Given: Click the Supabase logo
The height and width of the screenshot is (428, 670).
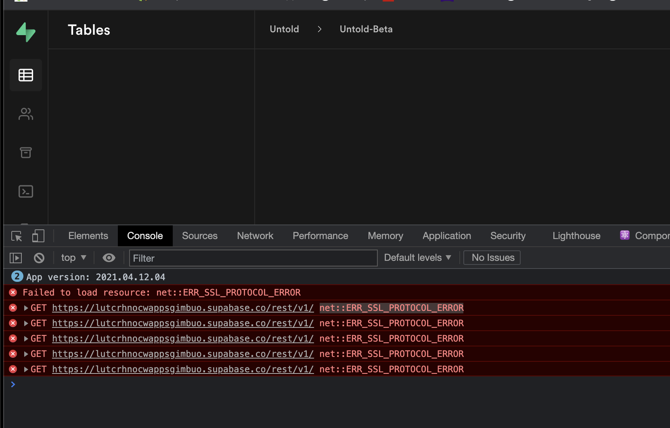Looking at the screenshot, I should click(26, 32).
